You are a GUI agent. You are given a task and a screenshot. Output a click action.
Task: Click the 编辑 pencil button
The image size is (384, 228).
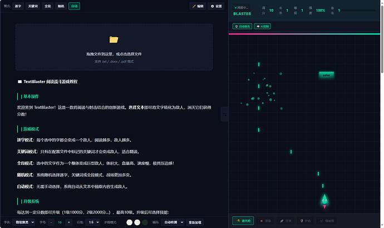(x=198, y=6)
